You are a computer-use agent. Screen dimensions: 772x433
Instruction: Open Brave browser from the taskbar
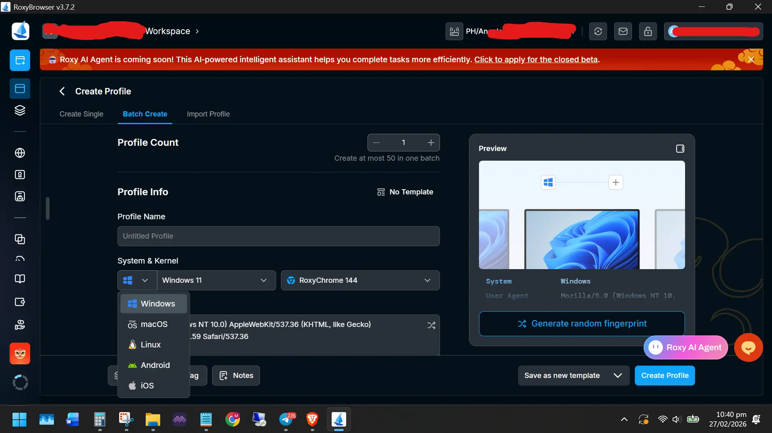click(312, 420)
